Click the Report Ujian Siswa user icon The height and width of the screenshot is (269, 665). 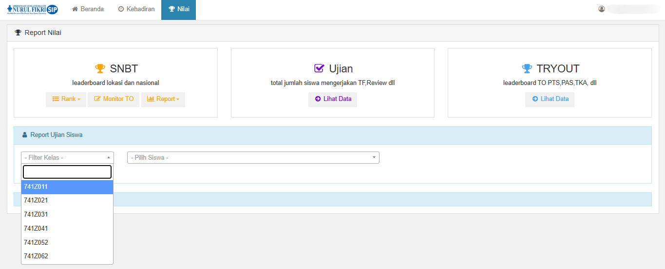click(25, 135)
